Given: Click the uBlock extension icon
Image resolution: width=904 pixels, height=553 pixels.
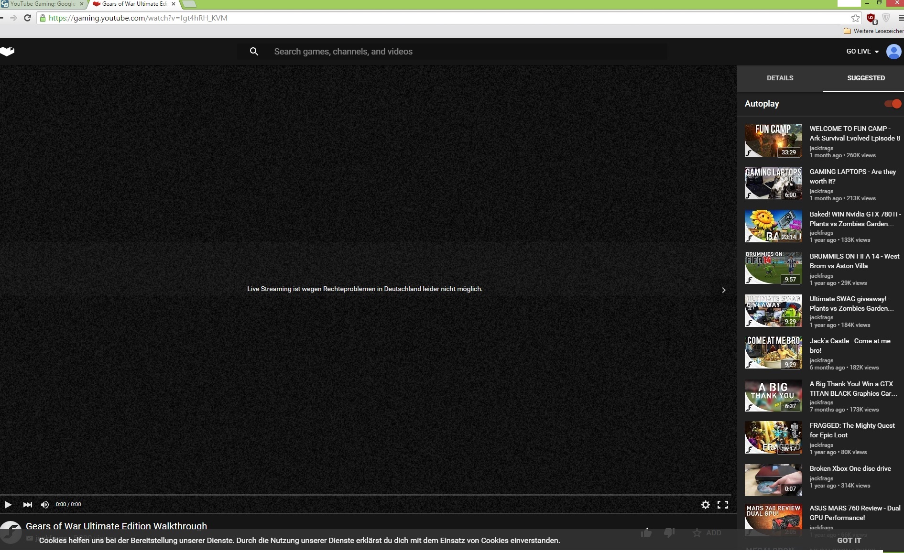Looking at the screenshot, I should [x=871, y=18].
